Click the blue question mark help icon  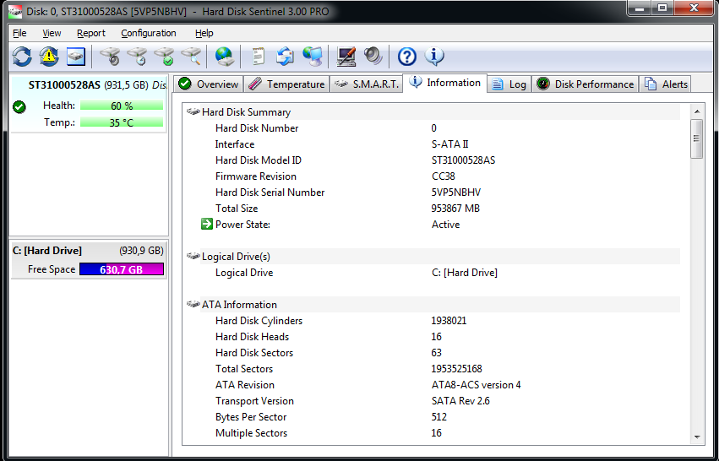click(x=406, y=57)
